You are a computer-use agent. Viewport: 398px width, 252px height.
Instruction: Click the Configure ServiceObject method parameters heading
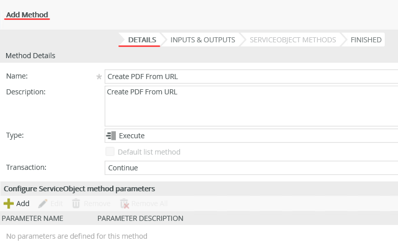tap(79, 189)
